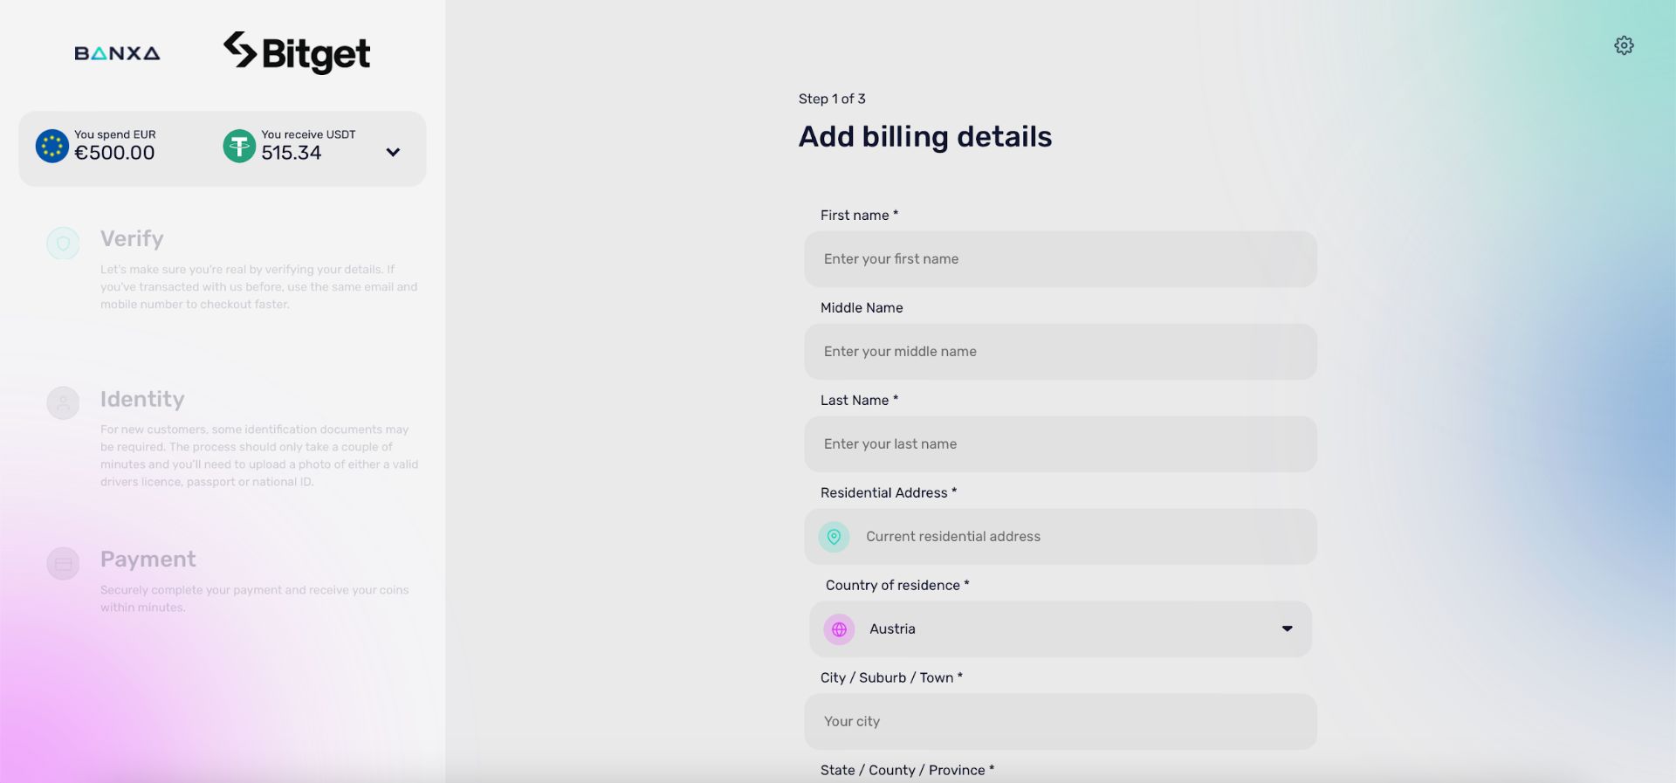Click the 'Middle Name' label
The width and height of the screenshot is (1676, 783).
(862, 307)
